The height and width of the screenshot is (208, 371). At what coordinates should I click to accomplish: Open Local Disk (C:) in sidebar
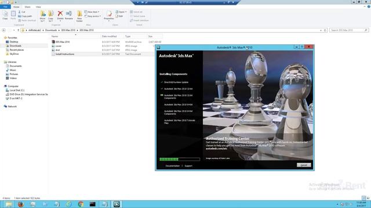click(17, 90)
